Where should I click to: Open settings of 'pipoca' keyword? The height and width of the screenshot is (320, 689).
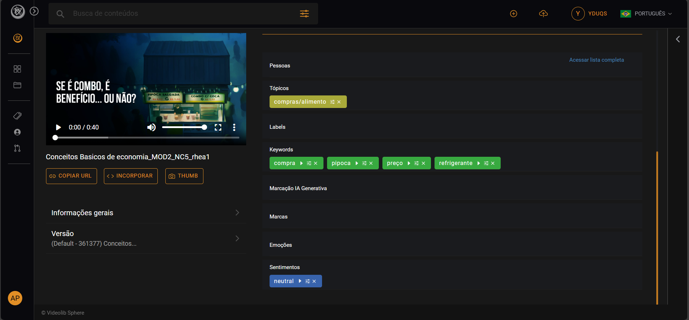point(364,163)
